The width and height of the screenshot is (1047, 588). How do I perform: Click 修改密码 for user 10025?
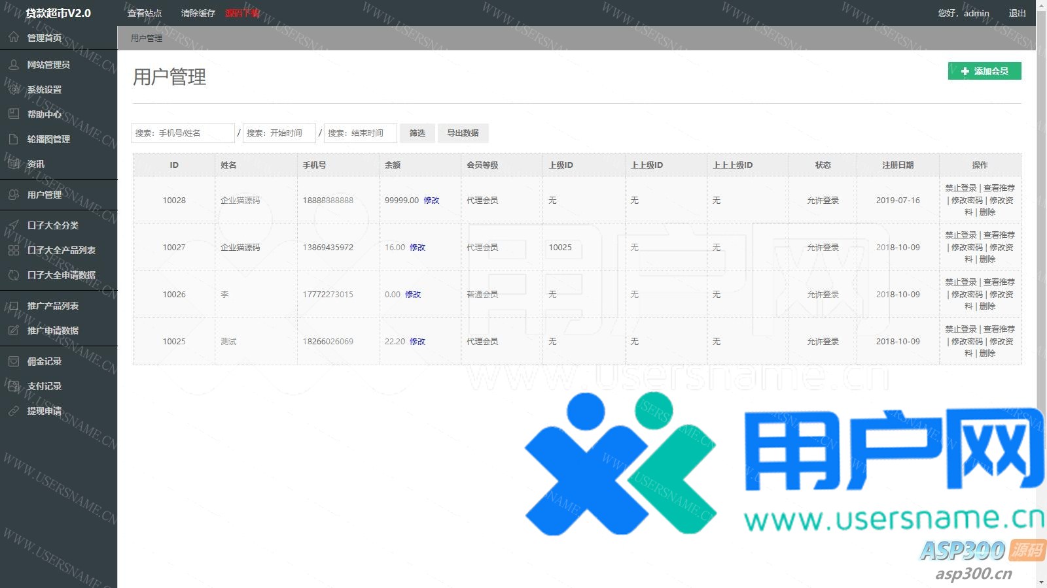967,342
